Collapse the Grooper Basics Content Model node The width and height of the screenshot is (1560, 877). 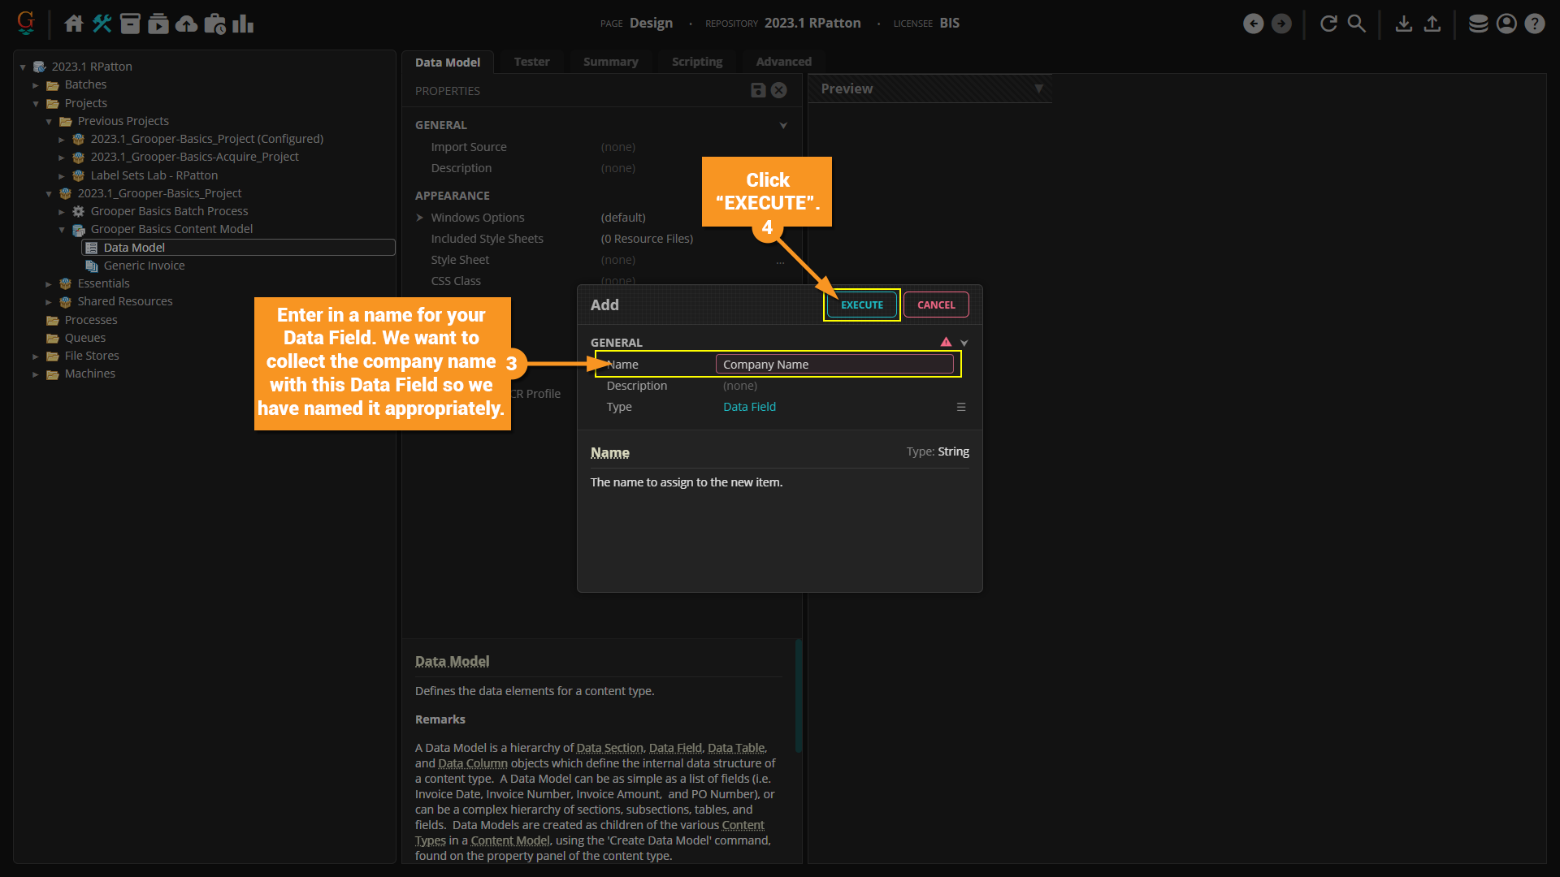coord(62,230)
